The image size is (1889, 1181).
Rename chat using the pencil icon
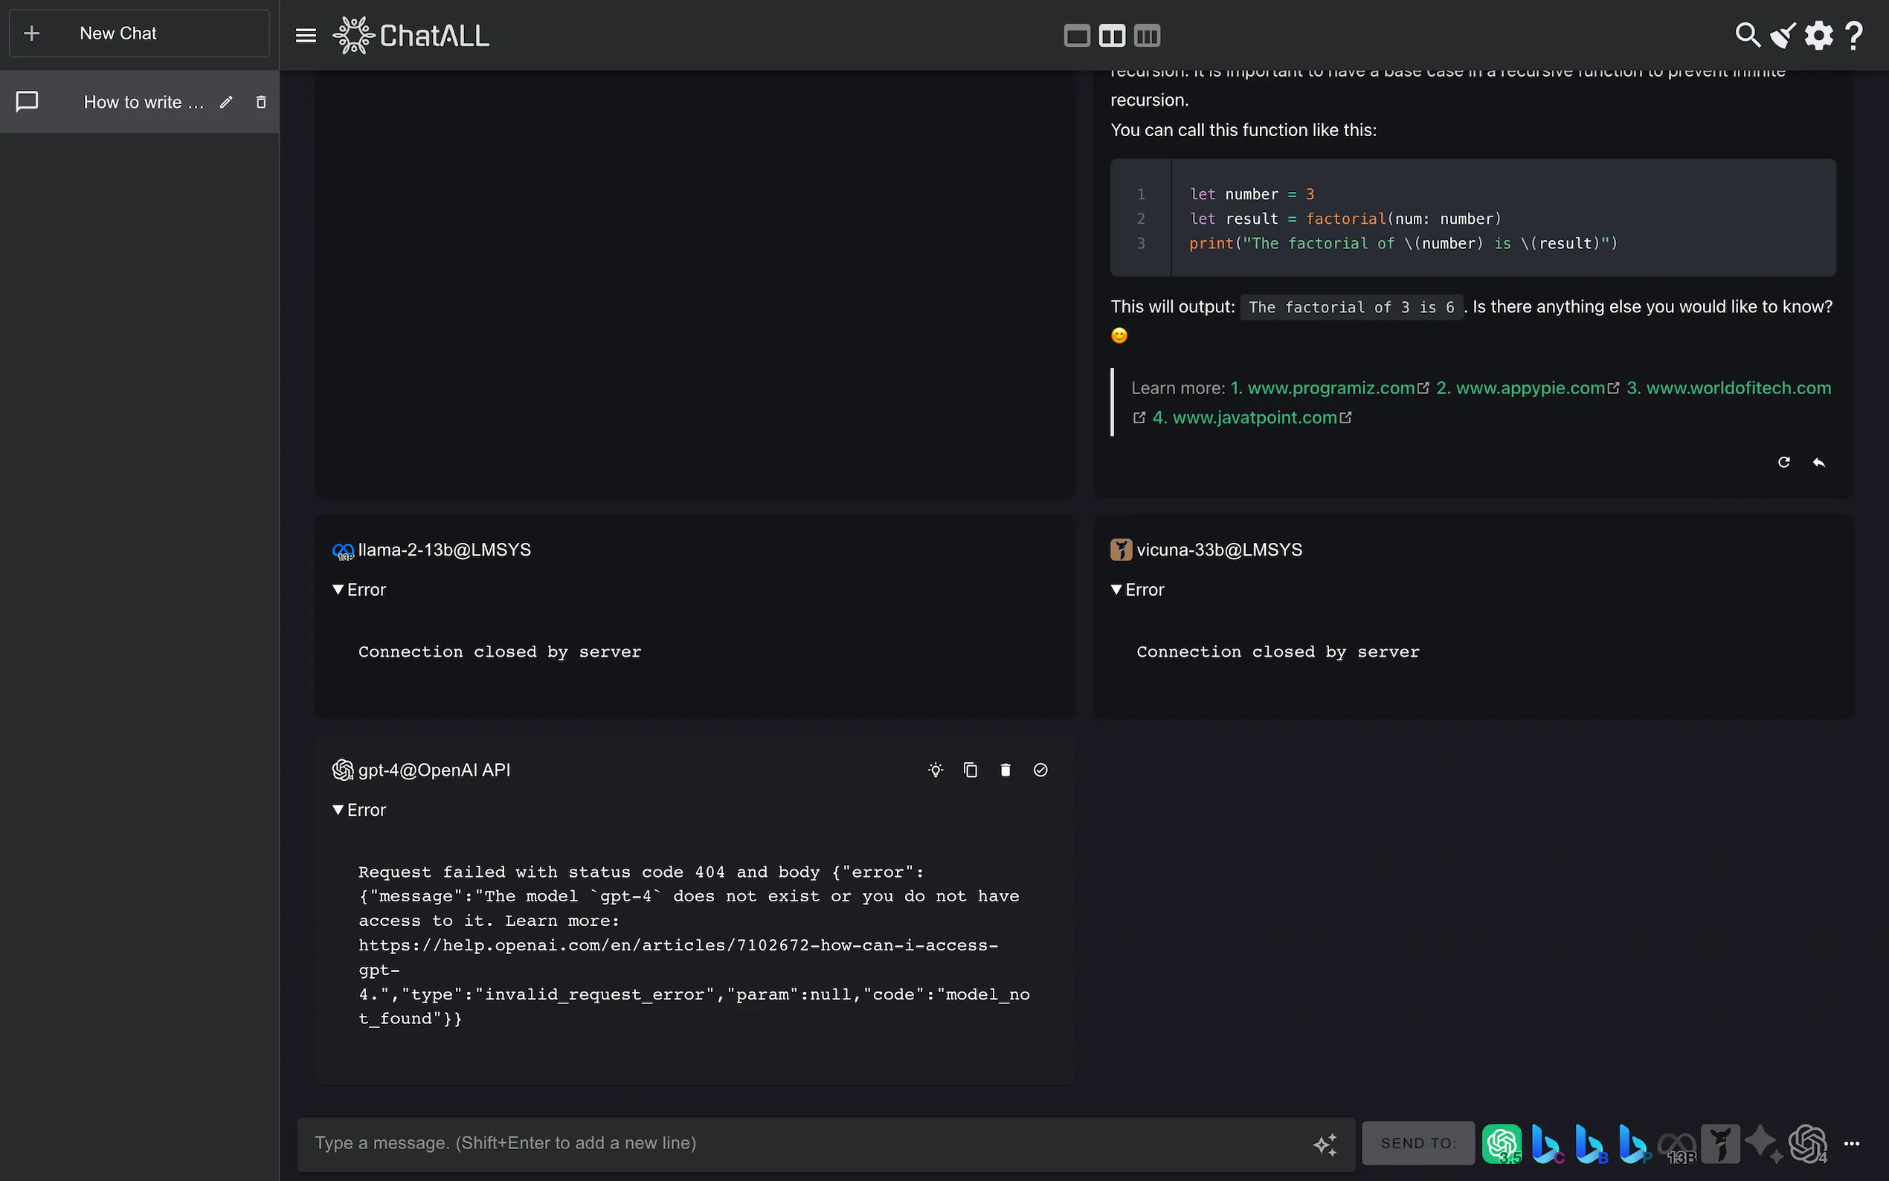pyautogui.click(x=227, y=103)
